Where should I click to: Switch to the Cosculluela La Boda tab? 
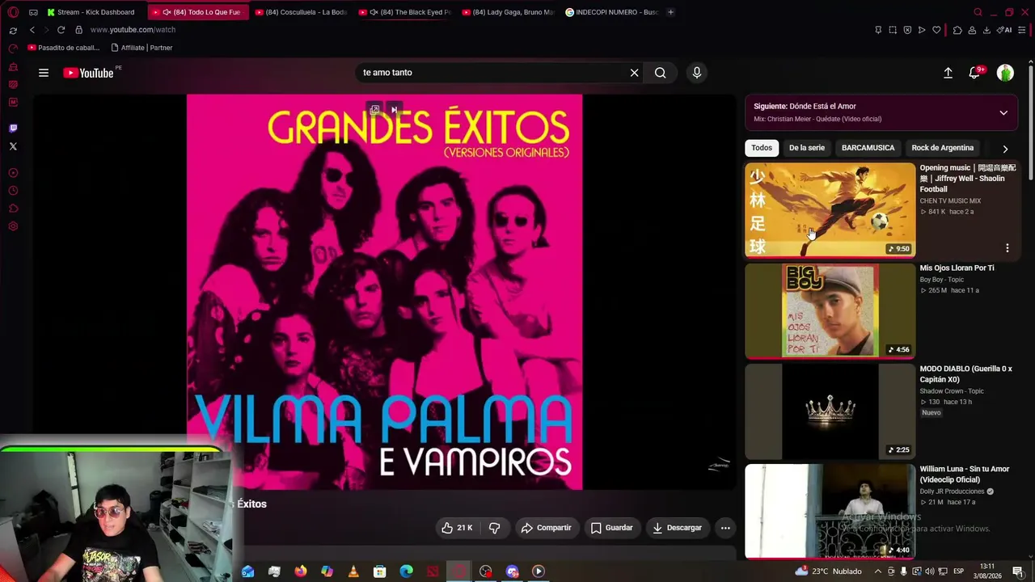click(x=301, y=12)
